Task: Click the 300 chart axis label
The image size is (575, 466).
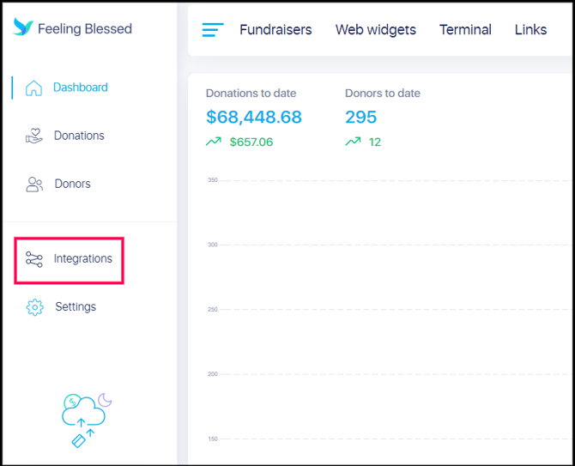Action: point(213,245)
